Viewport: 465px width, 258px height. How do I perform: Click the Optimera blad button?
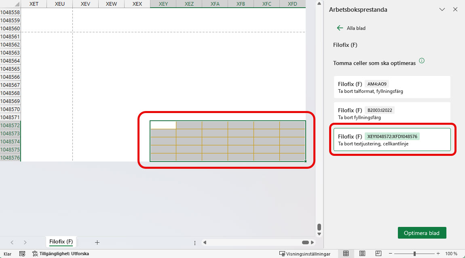coord(421,233)
